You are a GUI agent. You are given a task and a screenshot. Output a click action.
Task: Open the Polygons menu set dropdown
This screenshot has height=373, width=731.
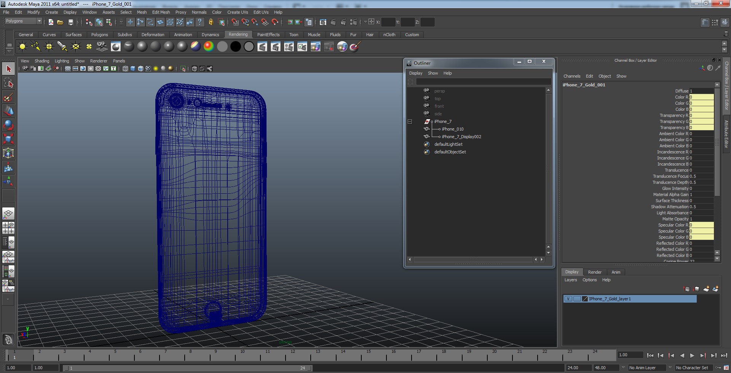click(23, 21)
